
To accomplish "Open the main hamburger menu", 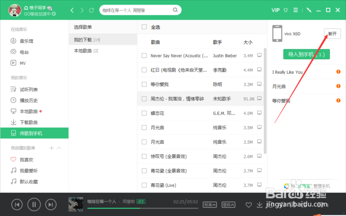I will point(295,10).
